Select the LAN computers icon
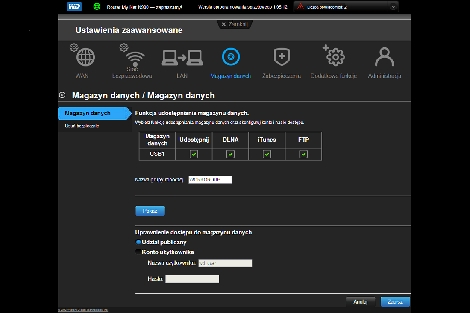This screenshot has width=470, height=313. pyautogui.click(x=182, y=58)
